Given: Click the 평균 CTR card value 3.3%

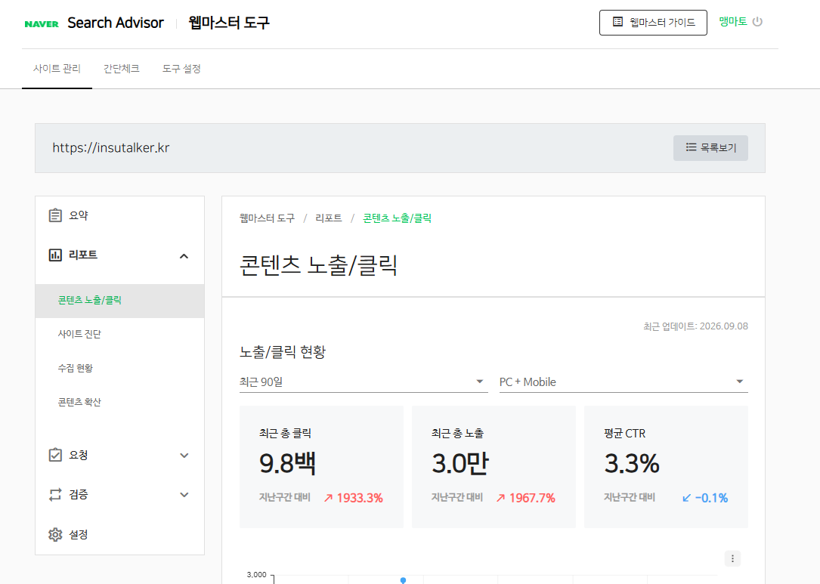Looking at the screenshot, I should tap(632, 463).
